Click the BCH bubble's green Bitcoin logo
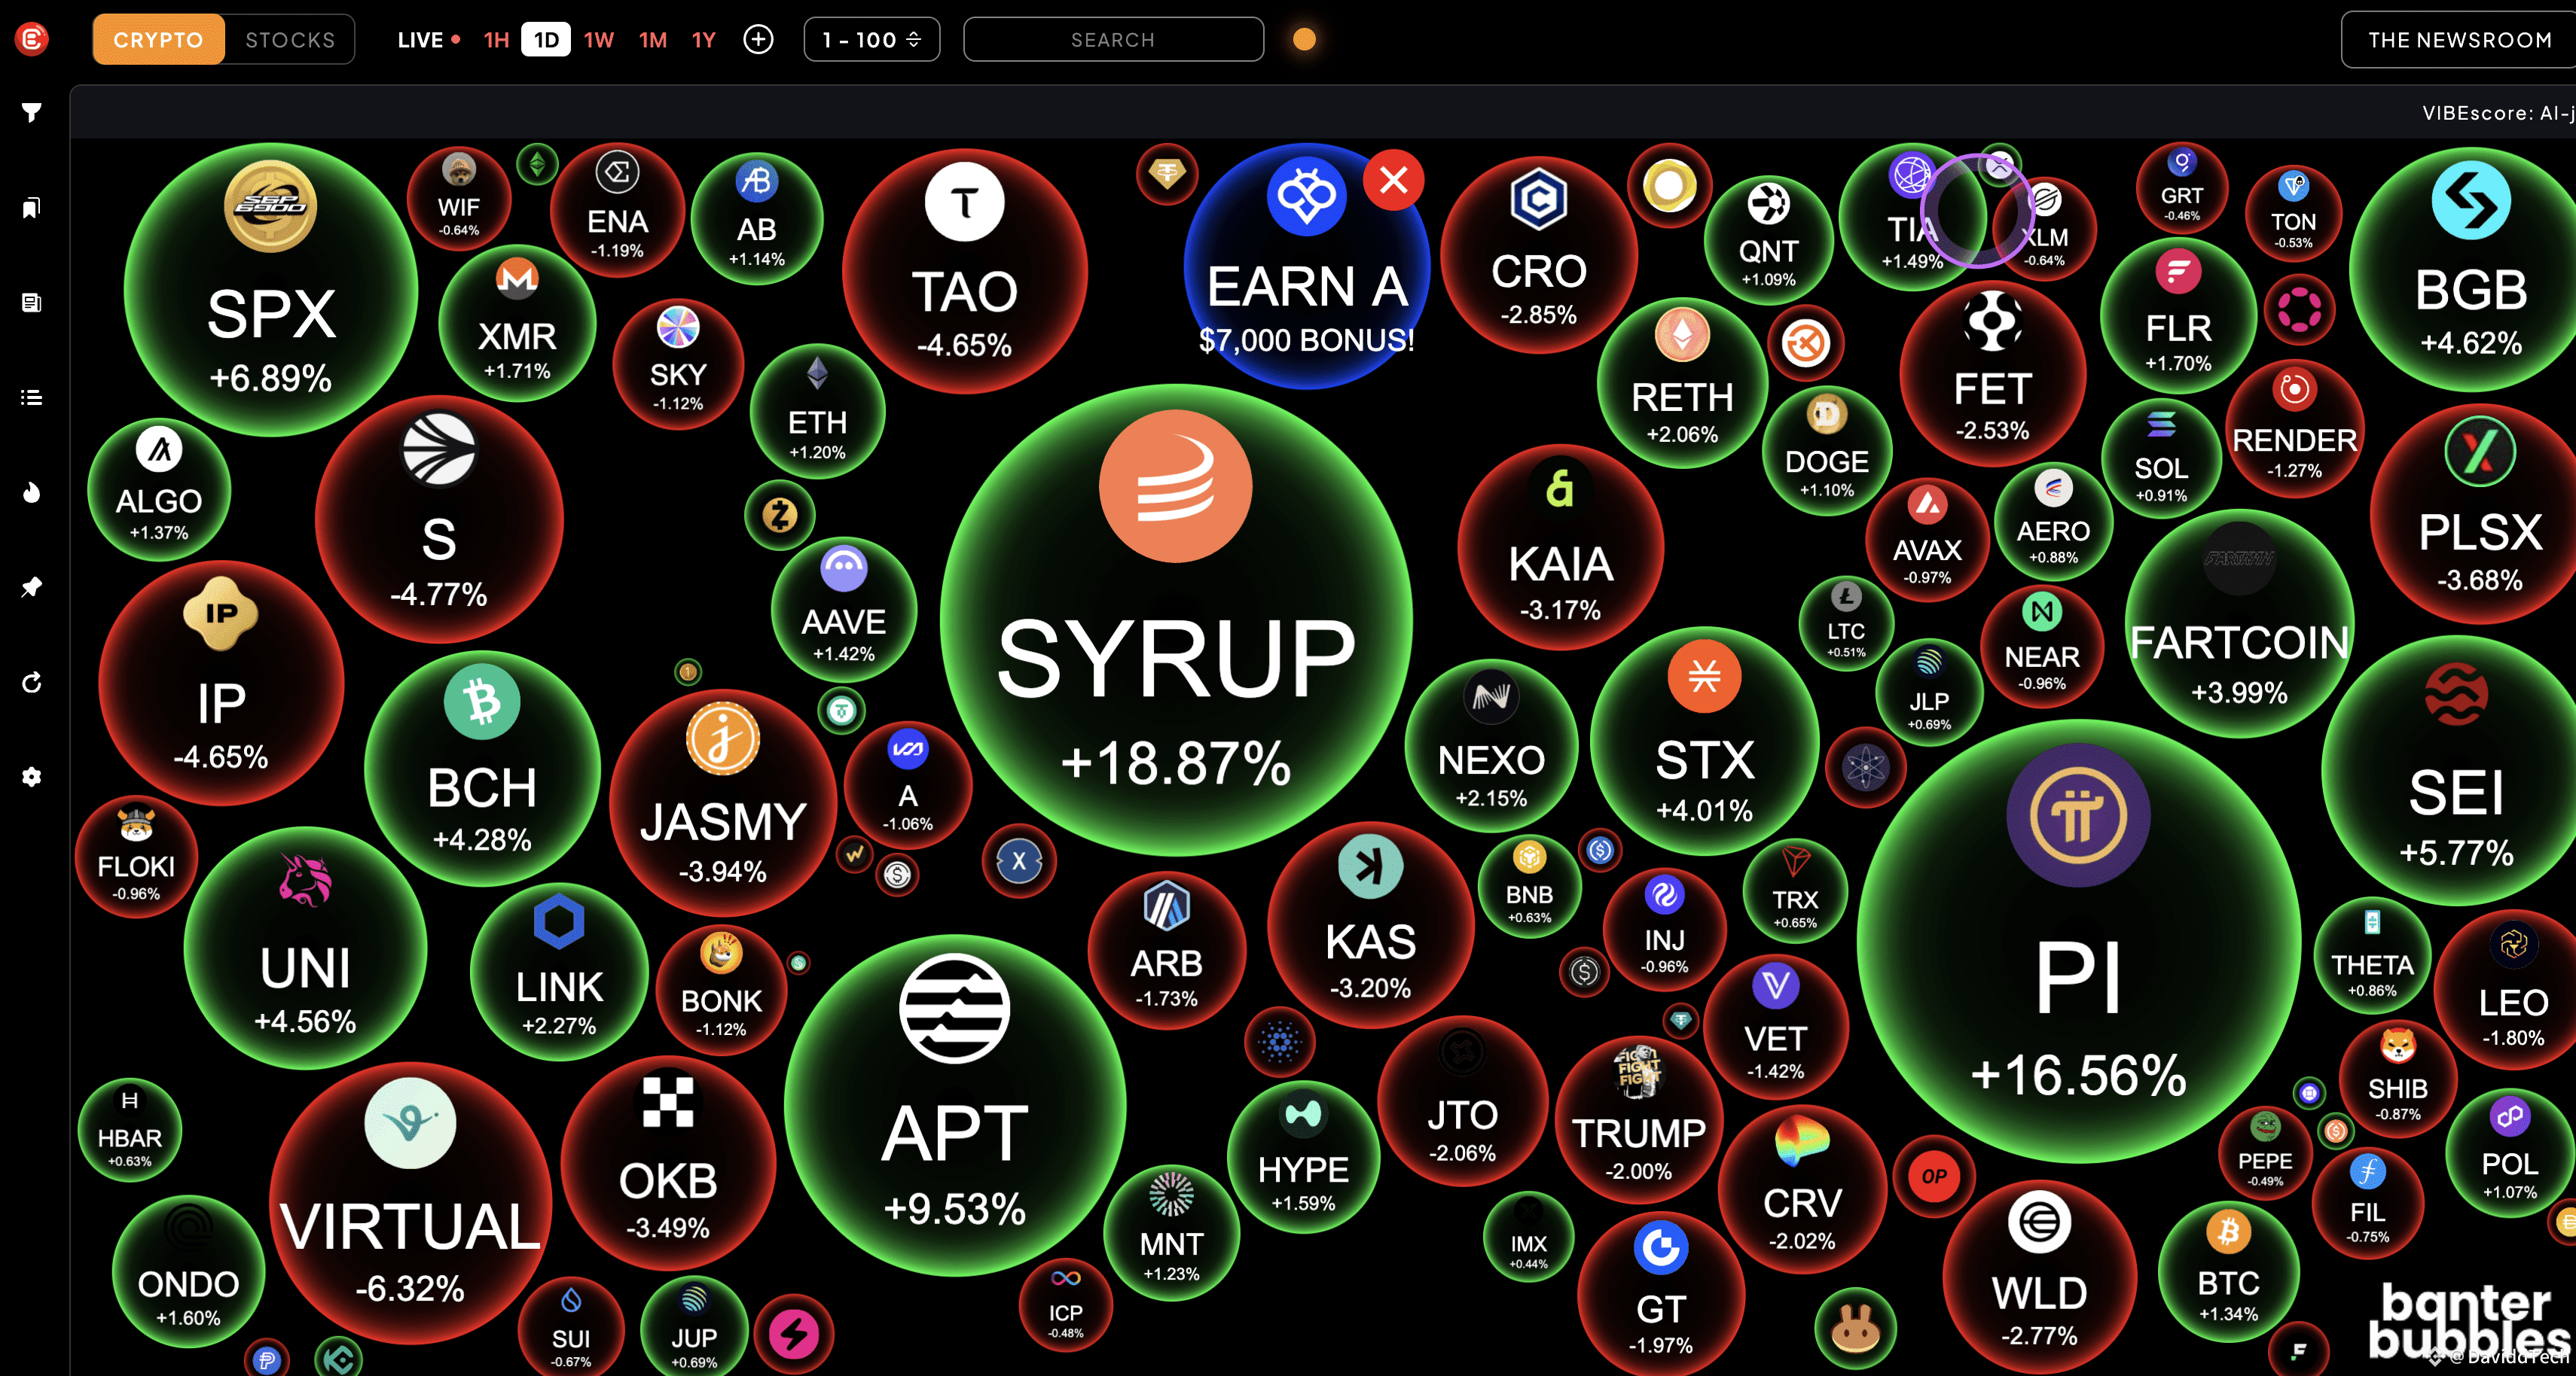 pyautogui.click(x=482, y=702)
